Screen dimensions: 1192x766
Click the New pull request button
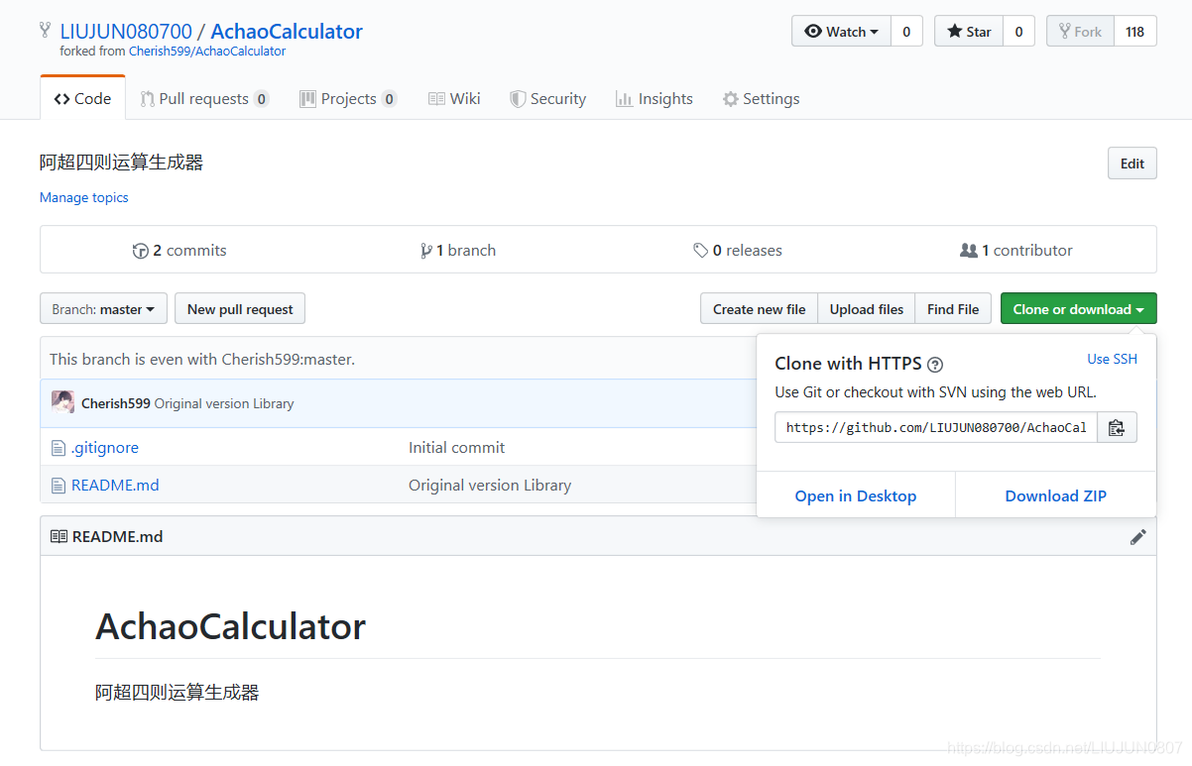(240, 309)
